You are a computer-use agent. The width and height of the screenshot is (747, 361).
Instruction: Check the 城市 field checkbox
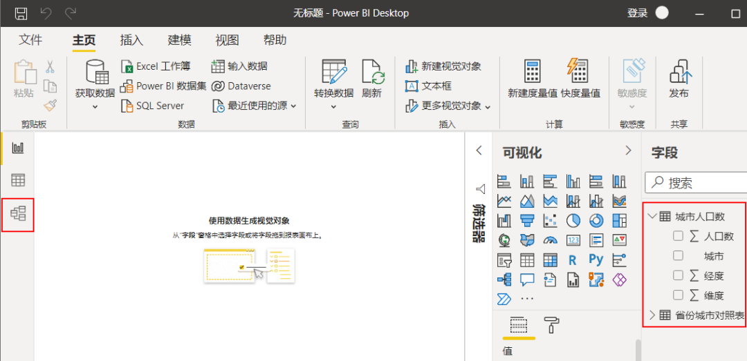coord(678,256)
